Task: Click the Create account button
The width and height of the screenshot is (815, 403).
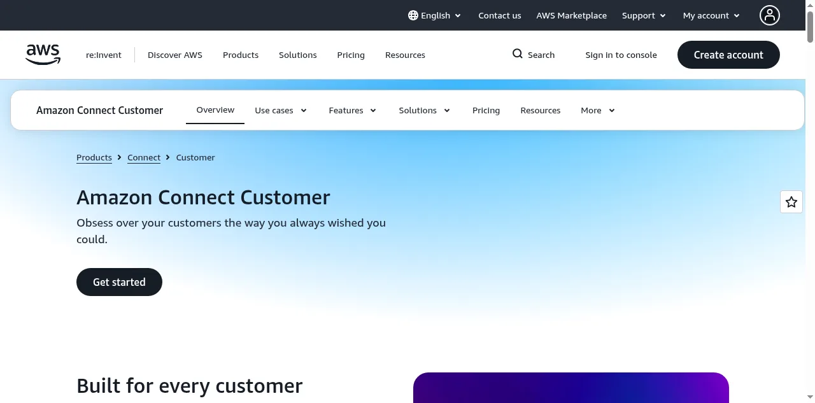Action: tap(728, 55)
